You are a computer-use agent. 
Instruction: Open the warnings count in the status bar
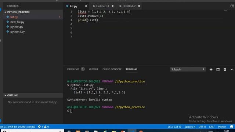point(47,126)
